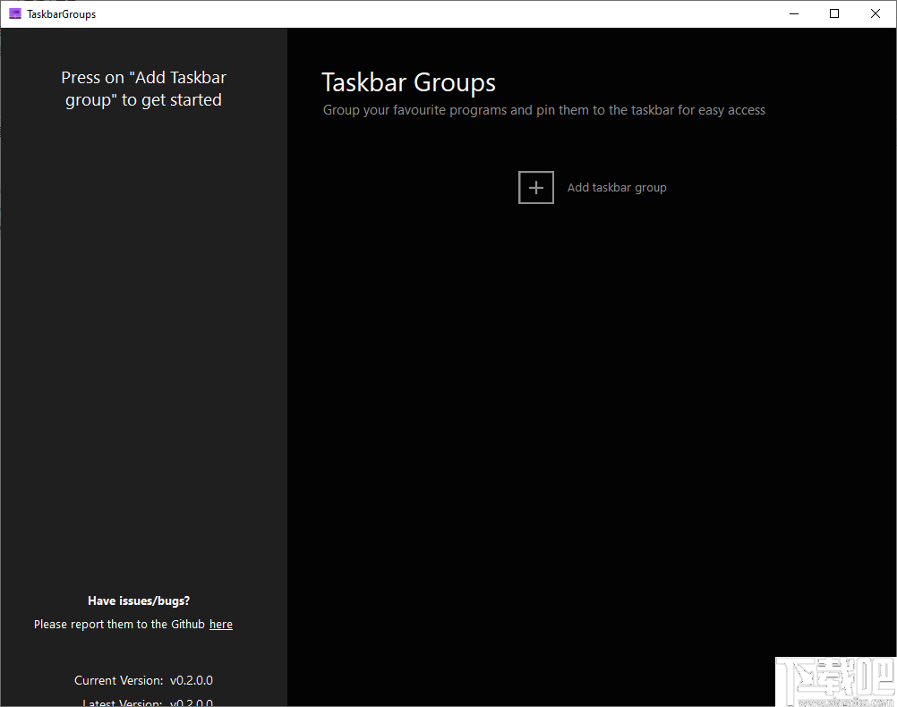The width and height of the screenshot is (897, 707).
Task: Click the plus icon to add a taskbar group
Action: pos(535,187)
